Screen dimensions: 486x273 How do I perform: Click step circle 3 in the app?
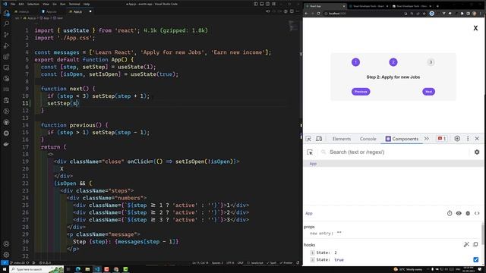[x=431, y=62]
